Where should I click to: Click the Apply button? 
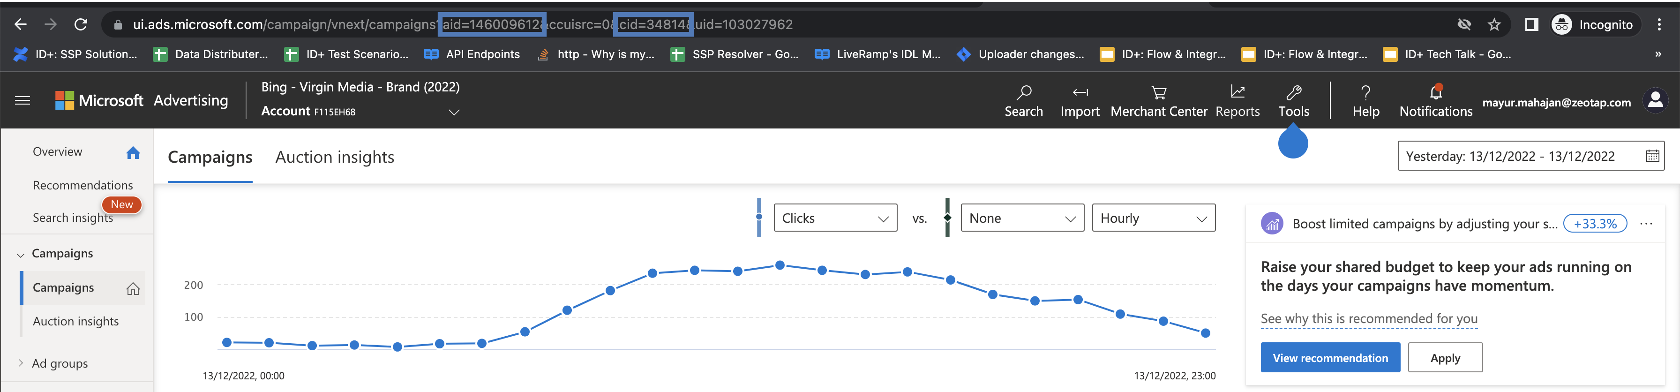[1445, 357]
